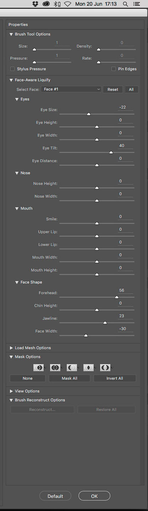Viewport: 148px width, 511px height.
Task: Open the Select Face dropdown
Action: 71,89
